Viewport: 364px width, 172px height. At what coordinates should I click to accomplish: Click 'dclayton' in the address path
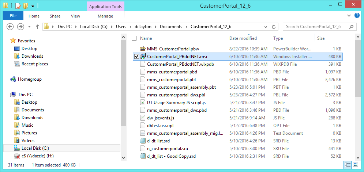click(x=143, y=27)
